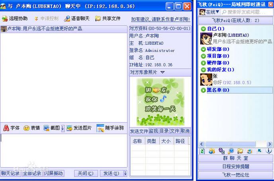Viewport: 274px width, 181px height.
Task: Select the 发送文件 tab
Action: pos(139,131)
